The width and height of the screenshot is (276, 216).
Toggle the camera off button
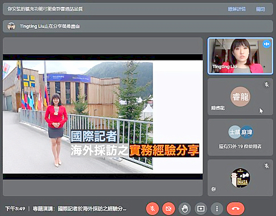[168, 209]
